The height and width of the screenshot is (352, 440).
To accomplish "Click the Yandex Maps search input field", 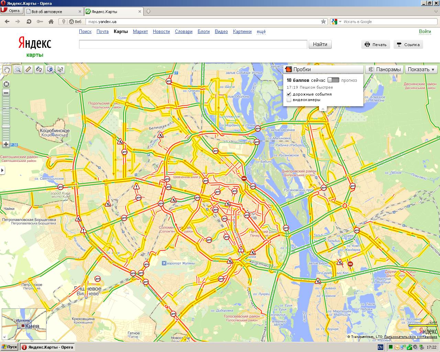I will click(x=193, y=44).
